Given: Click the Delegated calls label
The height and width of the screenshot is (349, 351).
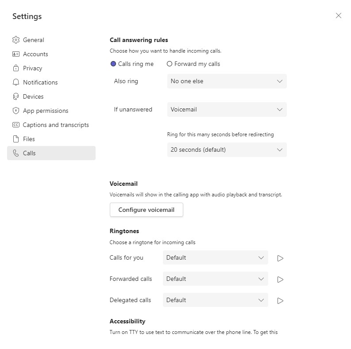Looking at the screenshot, I should click(x=130, y=300).
